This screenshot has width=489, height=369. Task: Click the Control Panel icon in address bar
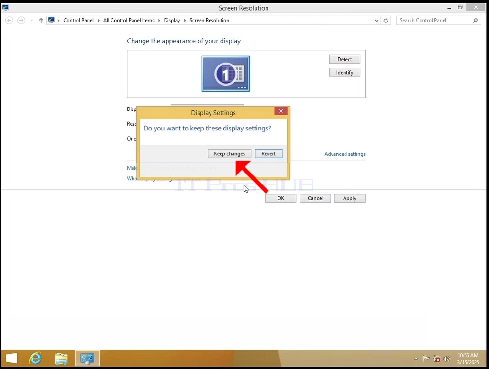click(x=51, y=20)
